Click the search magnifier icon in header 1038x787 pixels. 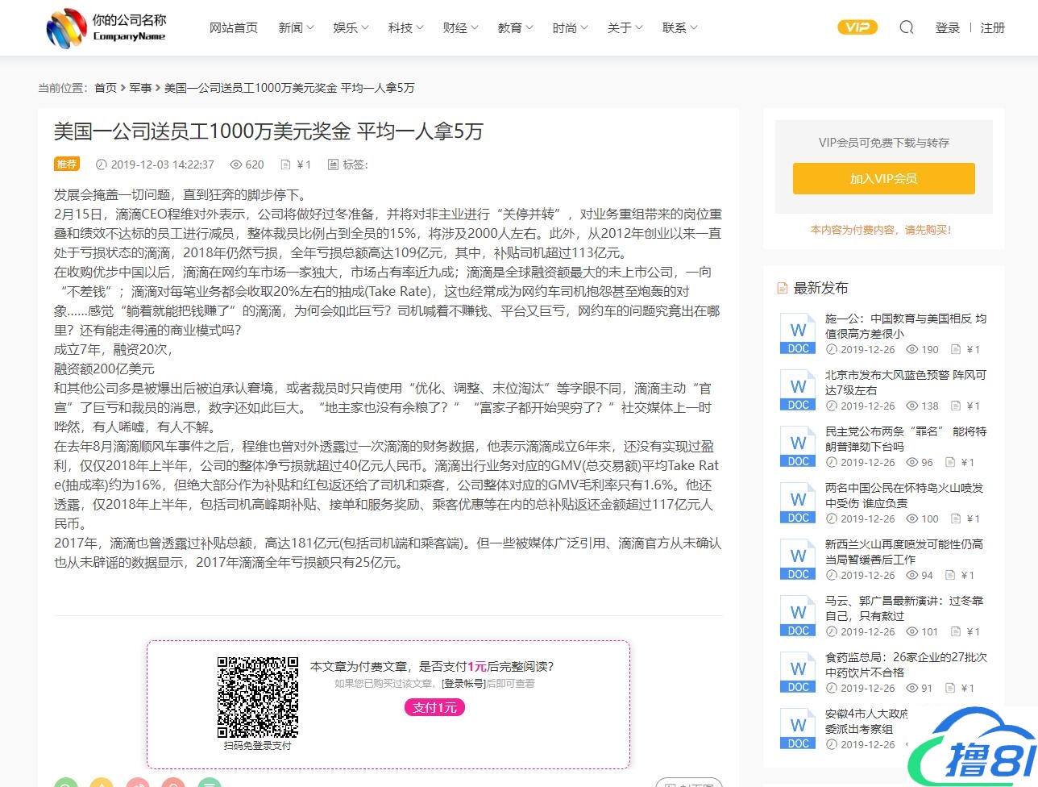(907, 27)
